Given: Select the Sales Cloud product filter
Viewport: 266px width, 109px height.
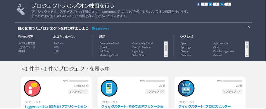Looking at the screenshot, I should [x=139, y=55].
